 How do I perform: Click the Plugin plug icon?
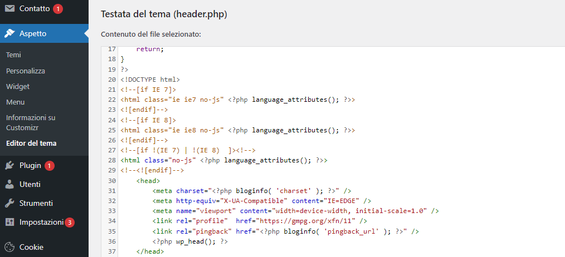tap(9, 165)
